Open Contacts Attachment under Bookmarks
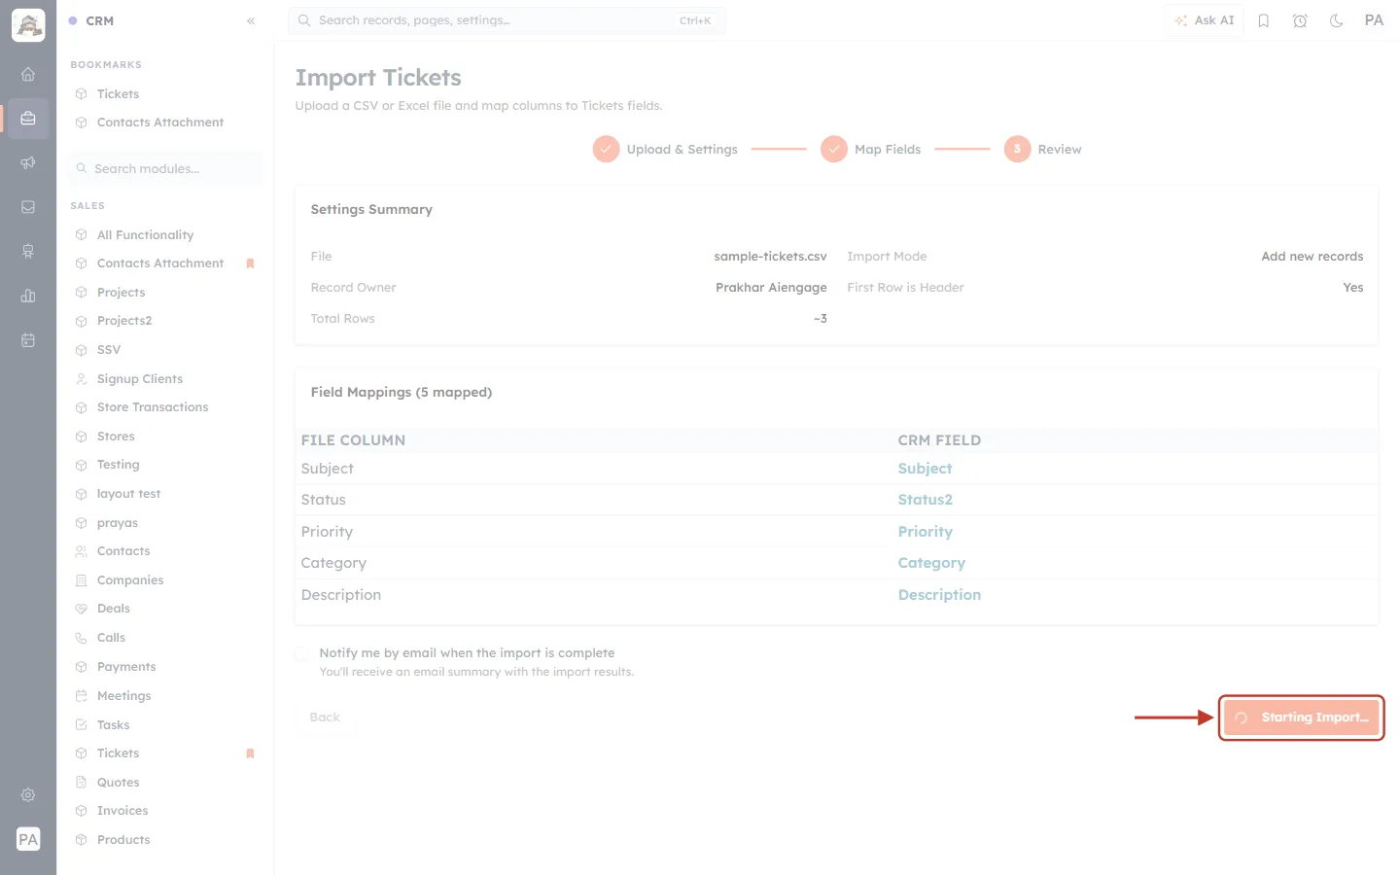Image resolution: width=1400 pixels, height=875 pixels. tap(160, 122)
